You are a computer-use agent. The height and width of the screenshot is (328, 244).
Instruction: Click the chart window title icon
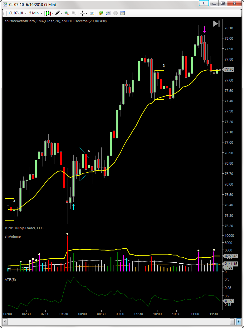pyautogui.click(x=5, y=4)
